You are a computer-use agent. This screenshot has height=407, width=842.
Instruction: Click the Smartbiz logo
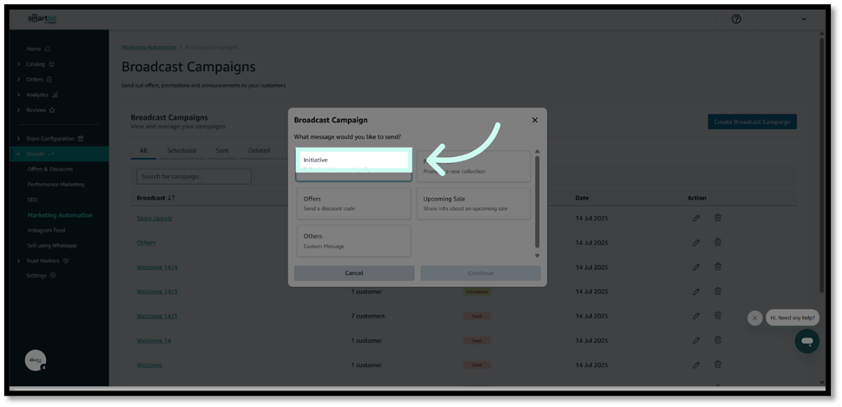(x=40, y=18)
